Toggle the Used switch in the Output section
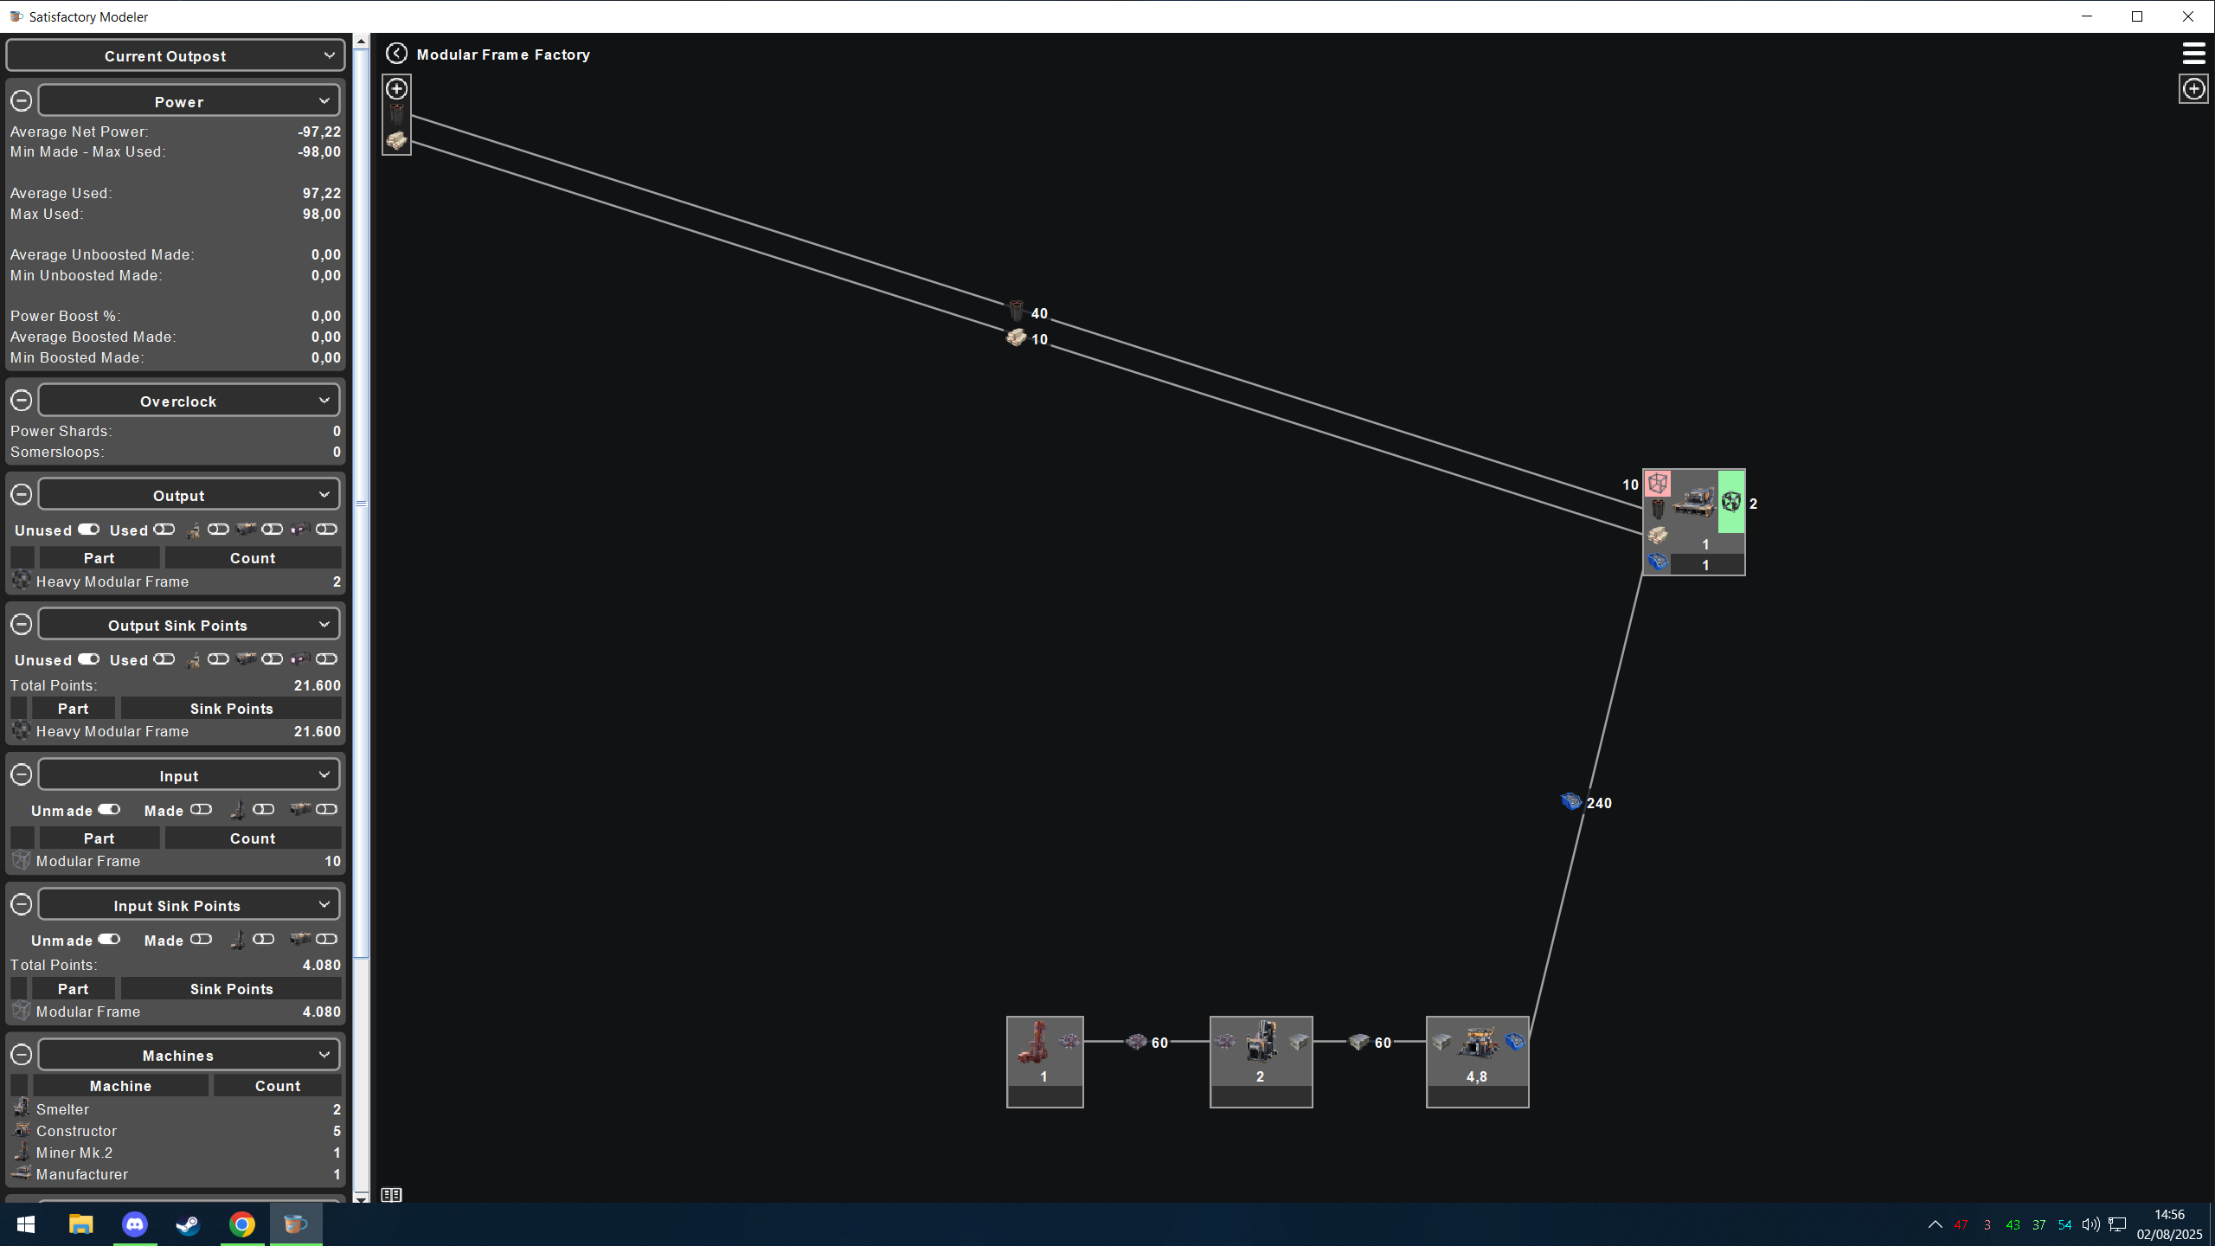2215x1246 pixels. tap(164, 530)
